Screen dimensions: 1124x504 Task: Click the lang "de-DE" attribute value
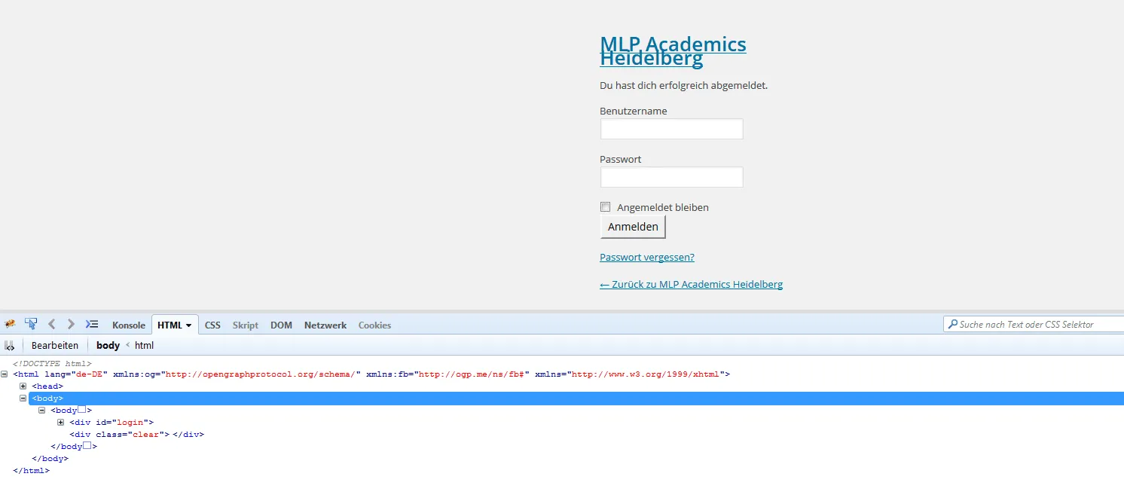(x=90, y=374)
